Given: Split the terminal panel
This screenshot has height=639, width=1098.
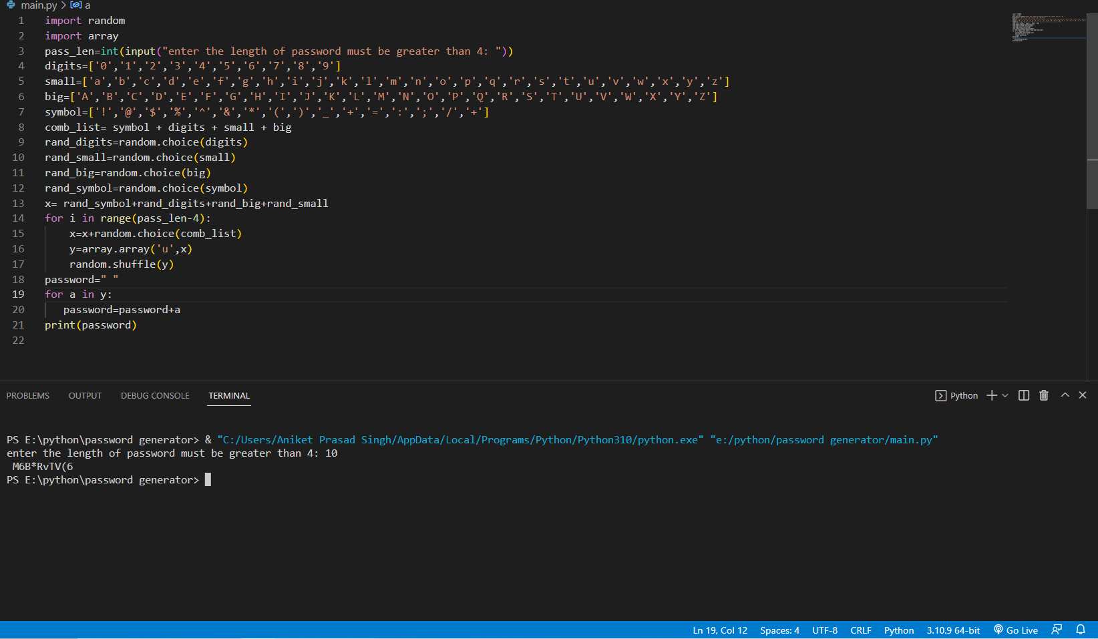Looking at the screenshot, I should click(1024, 395).
